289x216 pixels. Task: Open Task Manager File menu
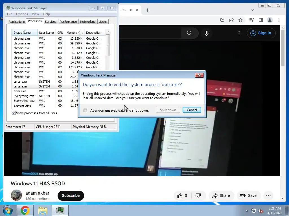pos(10,14)
